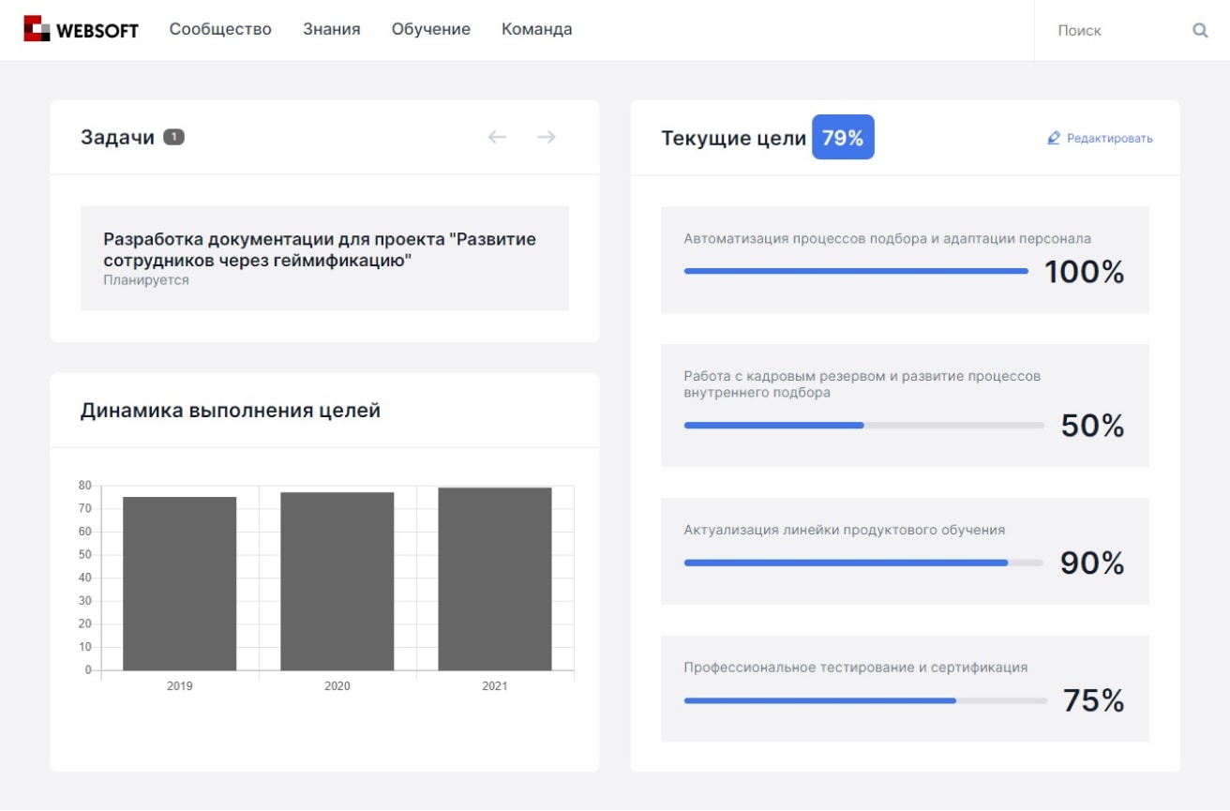Viewport: 1230px width, 811px height.
Task: Click the WebSoft logo
Action: 81,30
